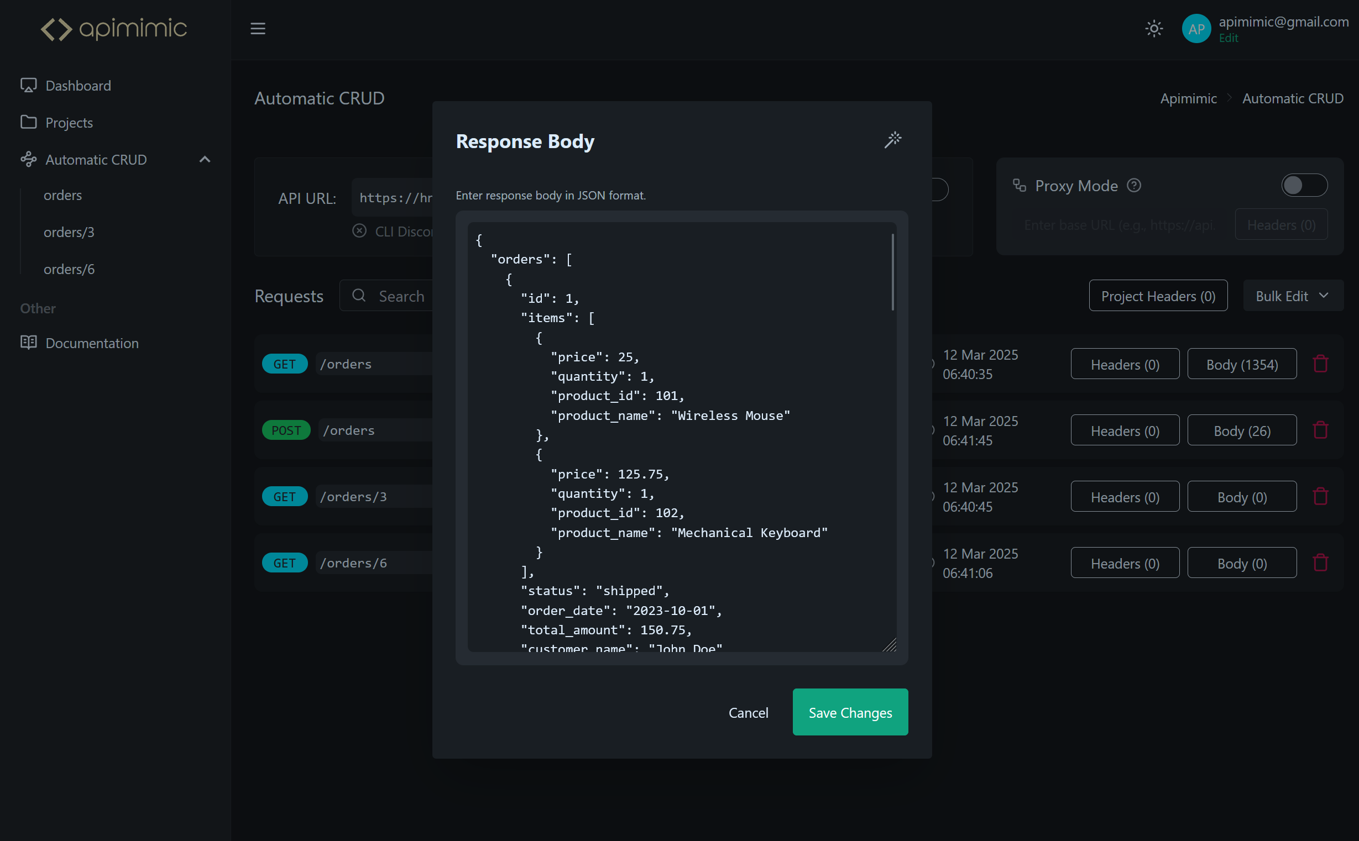
Task: Delete the /orders/6 request
Action: click(1320, 563)
